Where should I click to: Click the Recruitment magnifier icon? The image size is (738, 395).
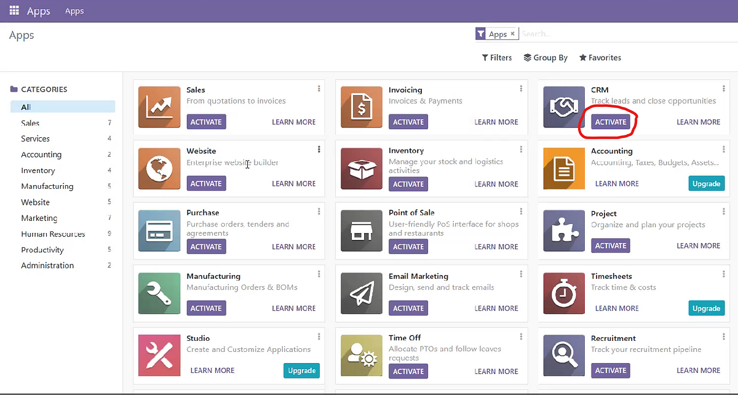[x=563, y=355]
